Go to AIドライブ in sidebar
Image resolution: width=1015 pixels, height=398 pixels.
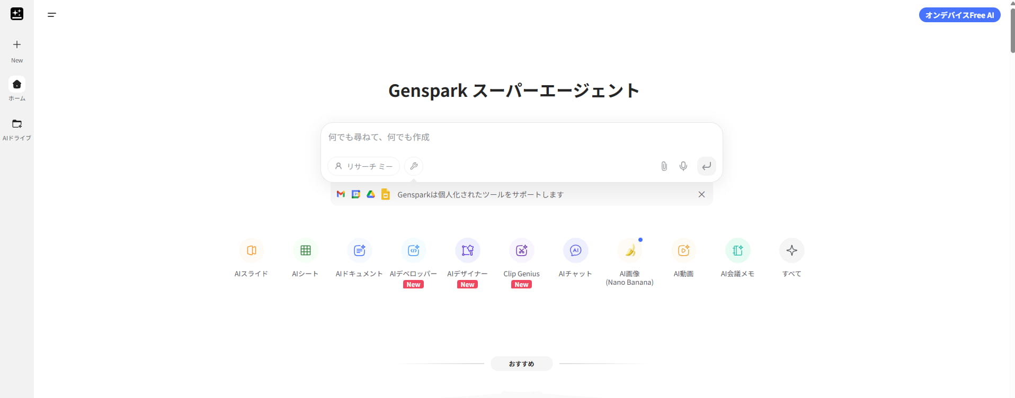(17, 129)
